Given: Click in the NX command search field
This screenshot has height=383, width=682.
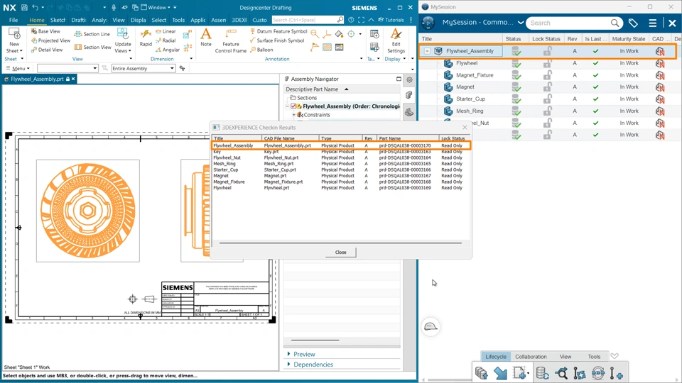Looking at the screenshot, I should (x=305, y=20).
